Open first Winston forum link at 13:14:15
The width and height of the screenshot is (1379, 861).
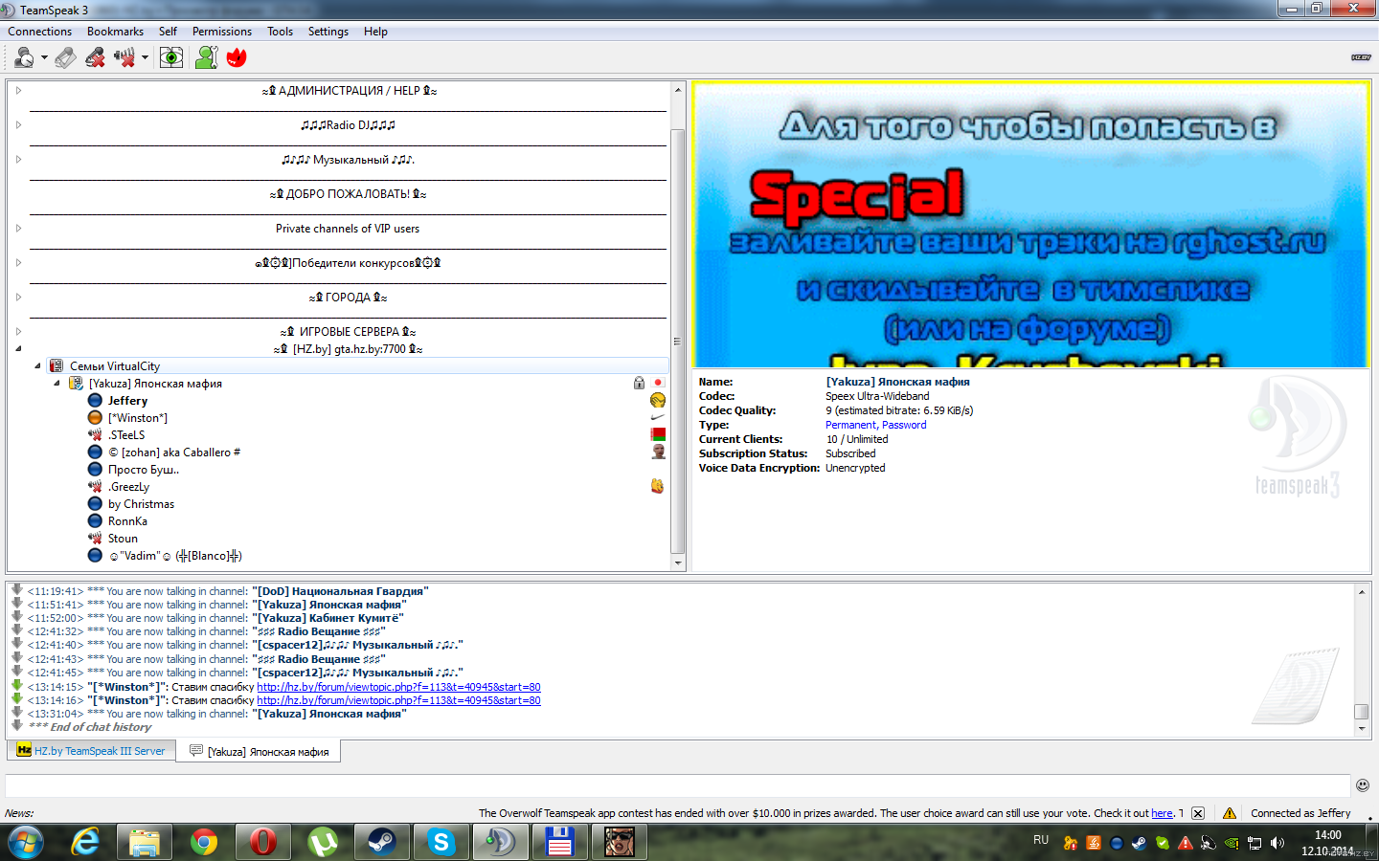point(398,687)
